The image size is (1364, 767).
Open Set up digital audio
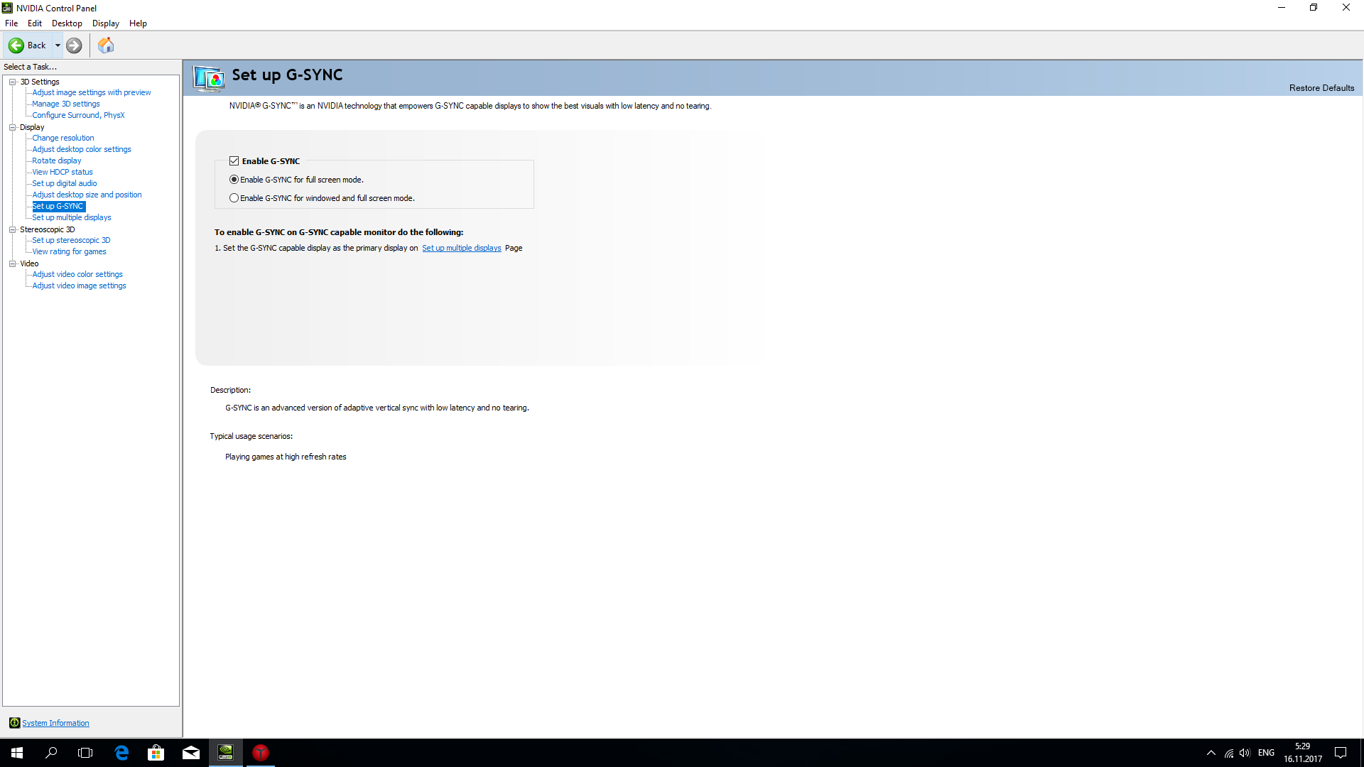(65, 183)
